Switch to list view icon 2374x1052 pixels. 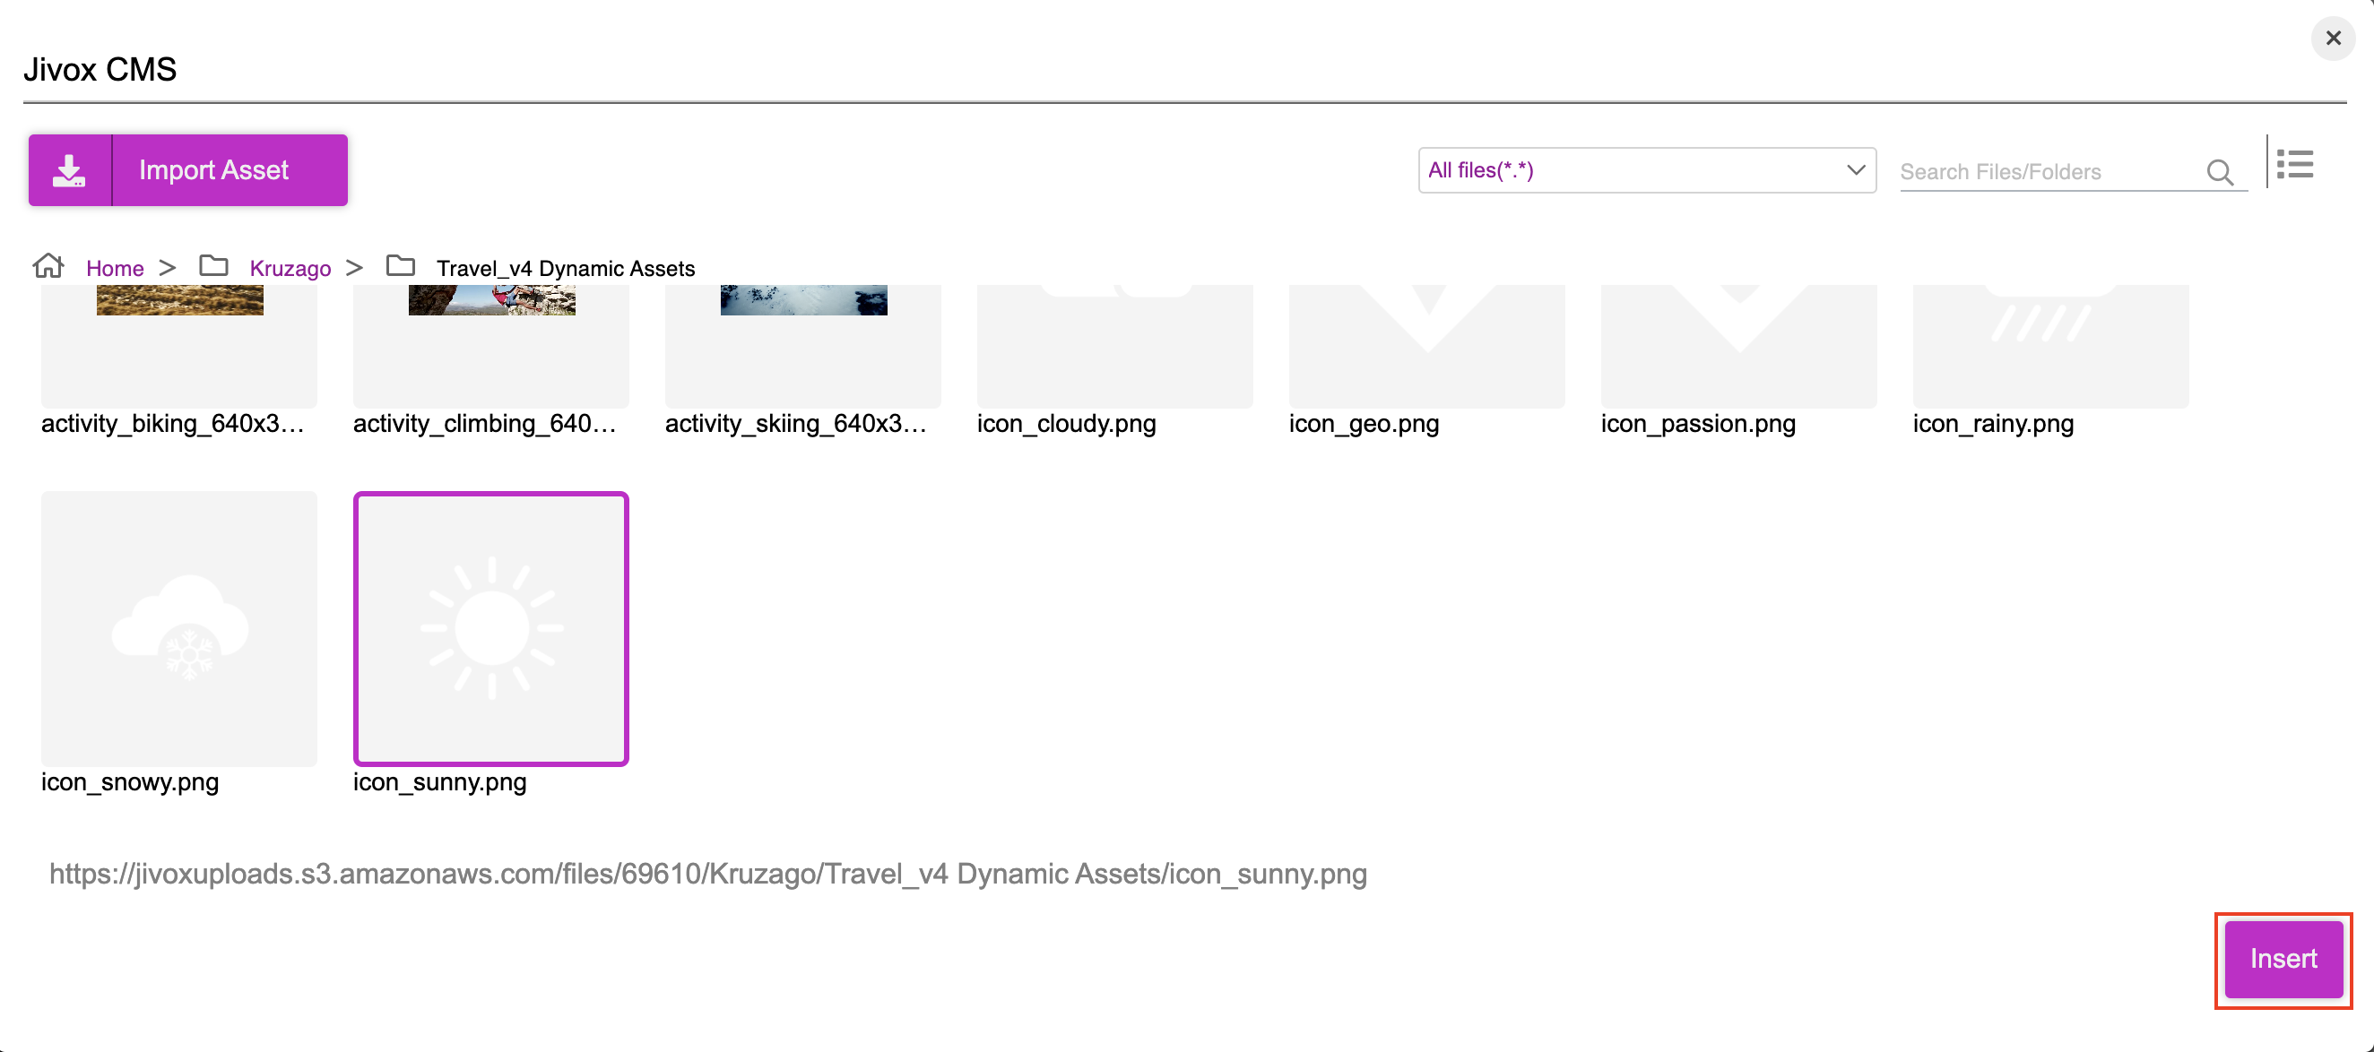click(2294, 165)
